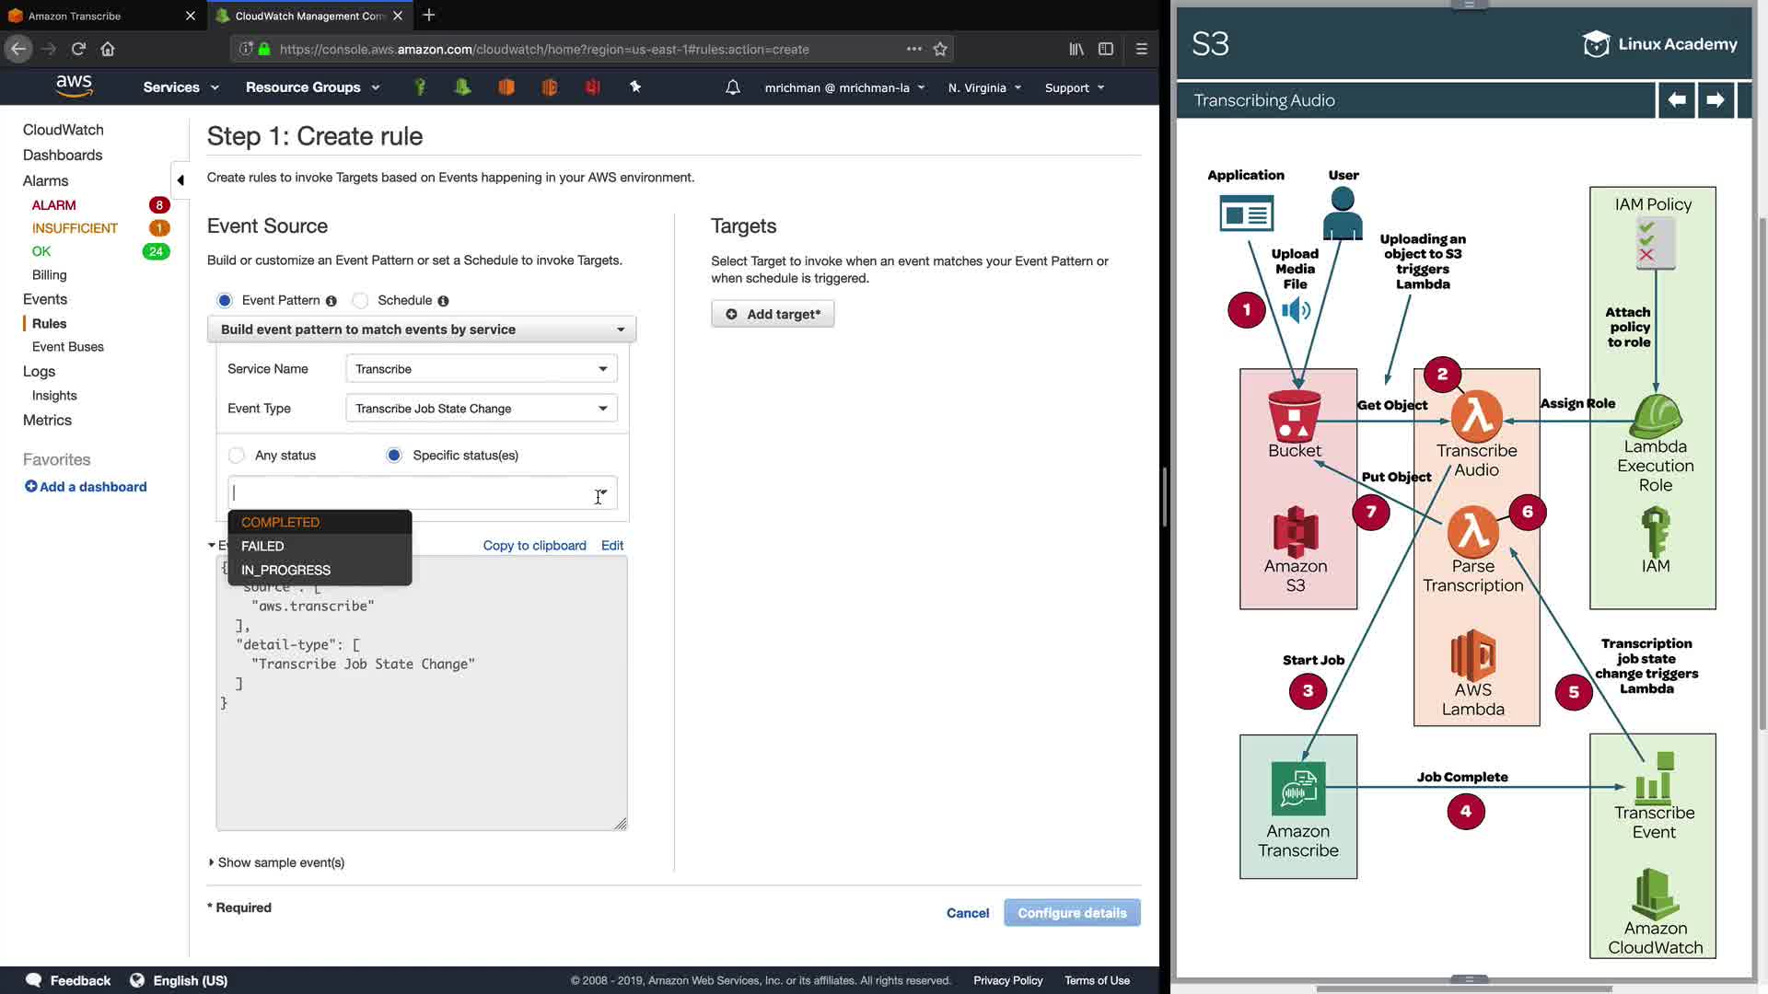
Task: Open the Event Type dropdown
Action: (x=481, y=409)
